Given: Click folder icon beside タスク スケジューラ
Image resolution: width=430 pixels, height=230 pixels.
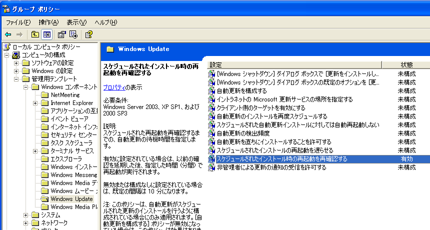Looking at the screenshot, I should (44, 143).
